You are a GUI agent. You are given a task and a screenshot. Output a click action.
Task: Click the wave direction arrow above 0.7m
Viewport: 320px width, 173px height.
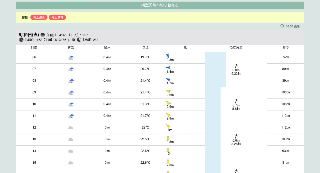pyautogui.click(x=236, y=101)
